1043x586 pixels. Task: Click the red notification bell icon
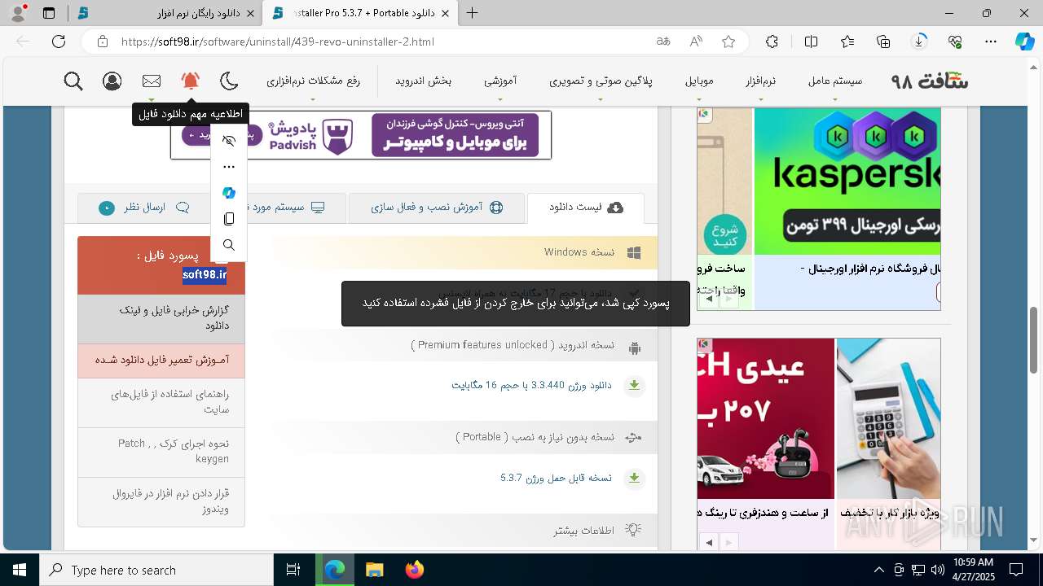[190, 81]
